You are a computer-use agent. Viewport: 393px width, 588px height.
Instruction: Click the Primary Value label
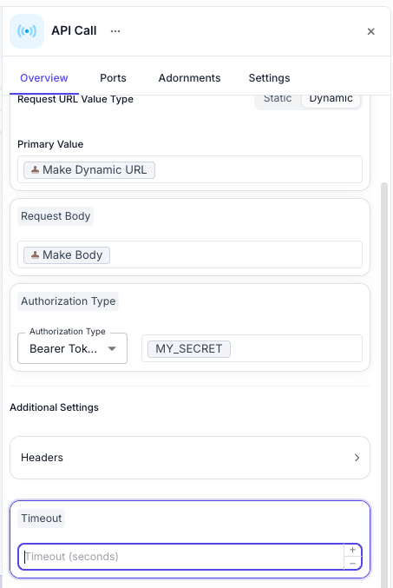[x=50, y=144]
